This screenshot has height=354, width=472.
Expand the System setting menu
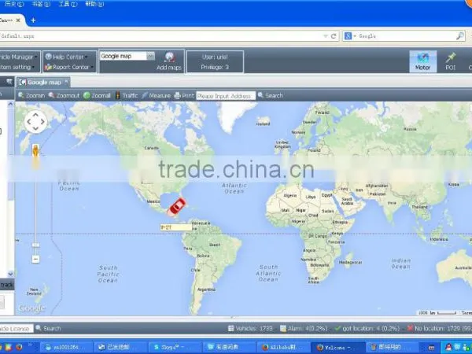click(x=17, y=67)
